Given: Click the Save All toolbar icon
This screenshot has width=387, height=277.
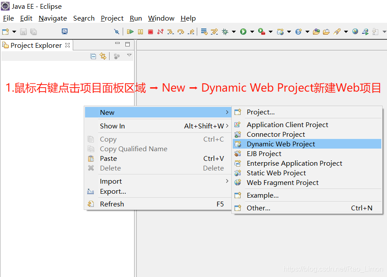Looking at the screenshot, I should [x=33, y=32].
